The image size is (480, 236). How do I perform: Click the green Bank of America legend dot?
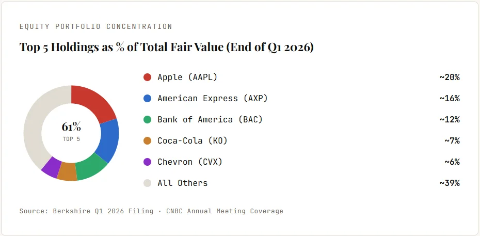coord(147,119)
